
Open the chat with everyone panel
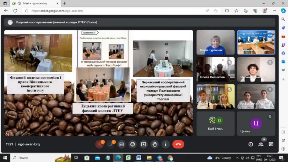pos(271,144)
